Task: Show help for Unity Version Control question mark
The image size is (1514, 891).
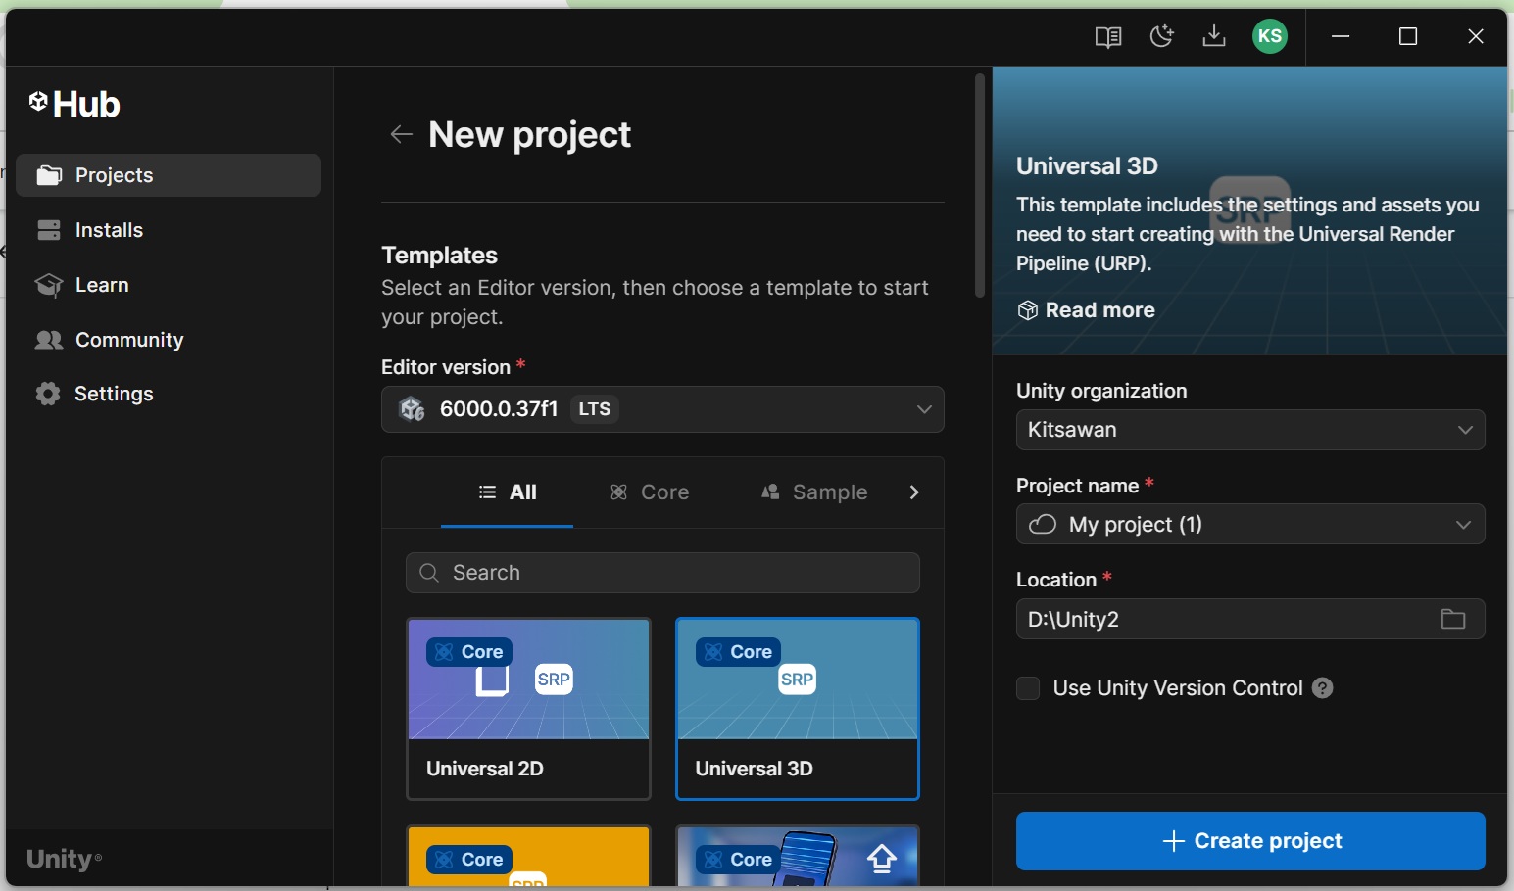Action: [x=1323, y=688]
